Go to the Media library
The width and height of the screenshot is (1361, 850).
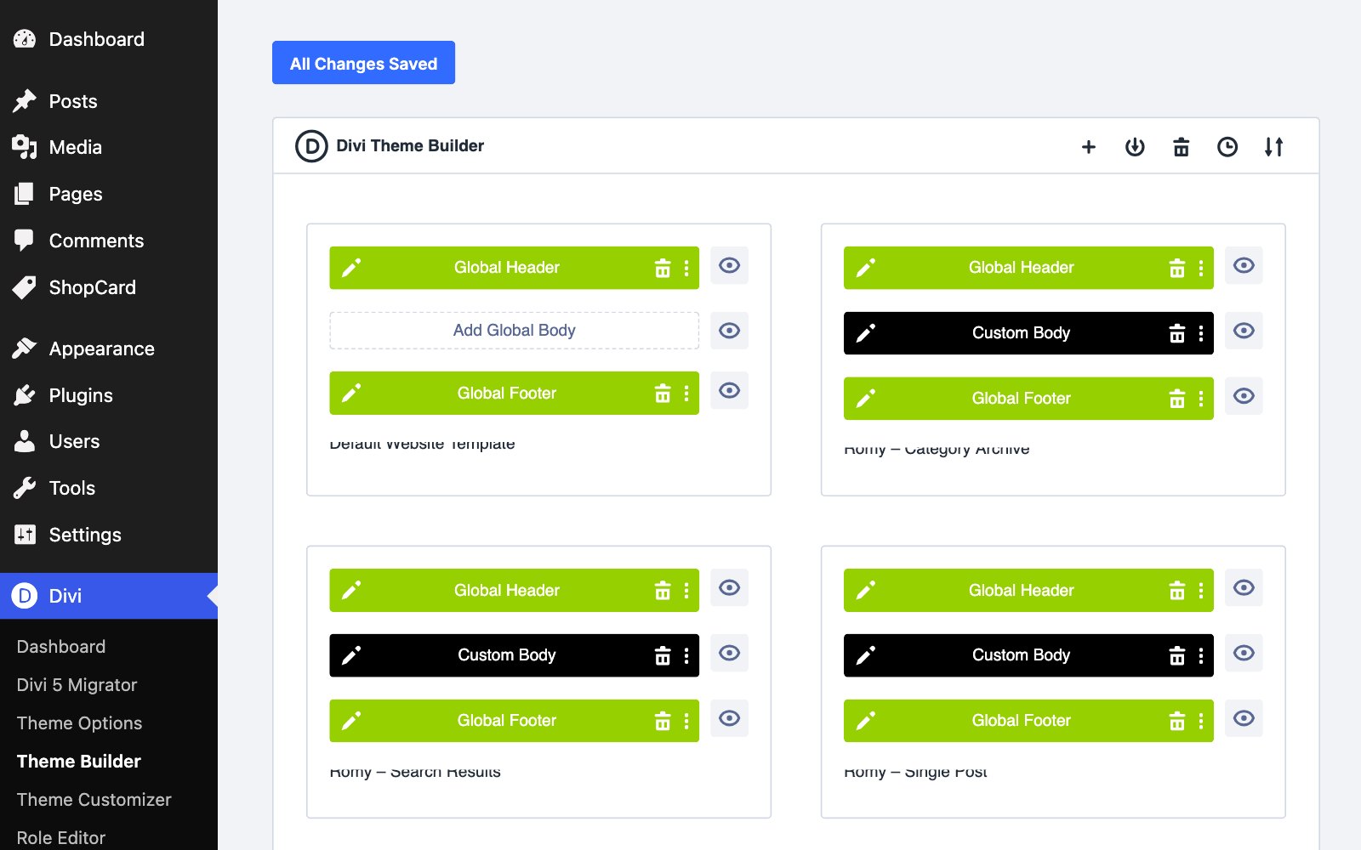109,147
